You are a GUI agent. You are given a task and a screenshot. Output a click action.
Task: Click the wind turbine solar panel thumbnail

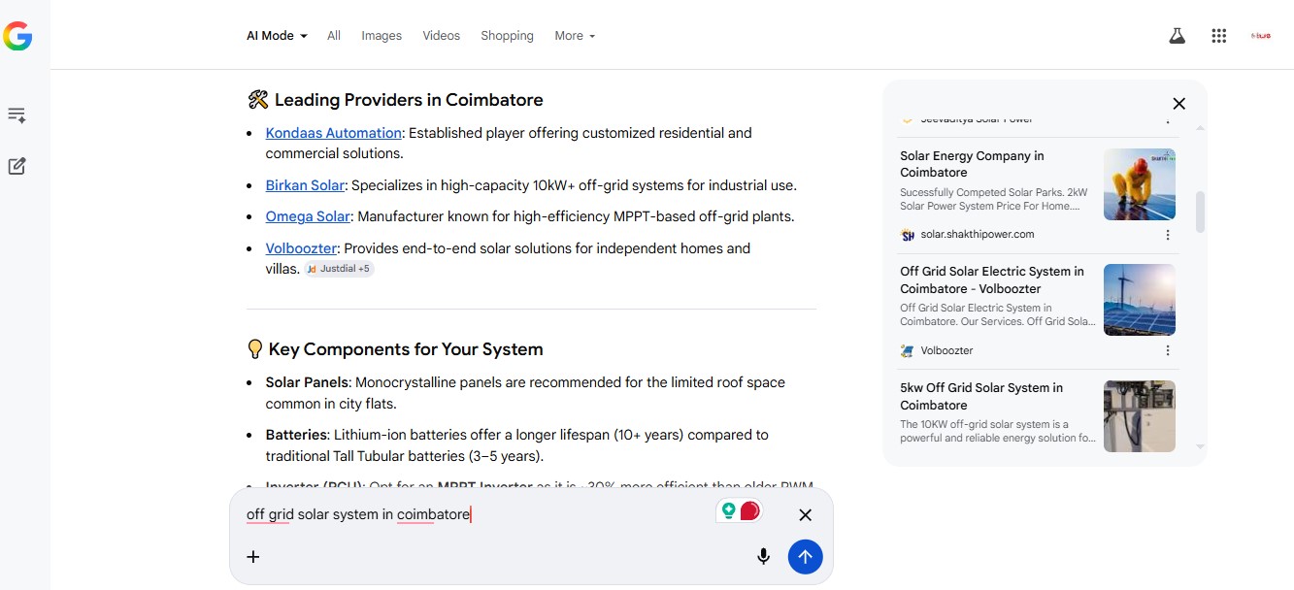click(x=1140, y=300)
